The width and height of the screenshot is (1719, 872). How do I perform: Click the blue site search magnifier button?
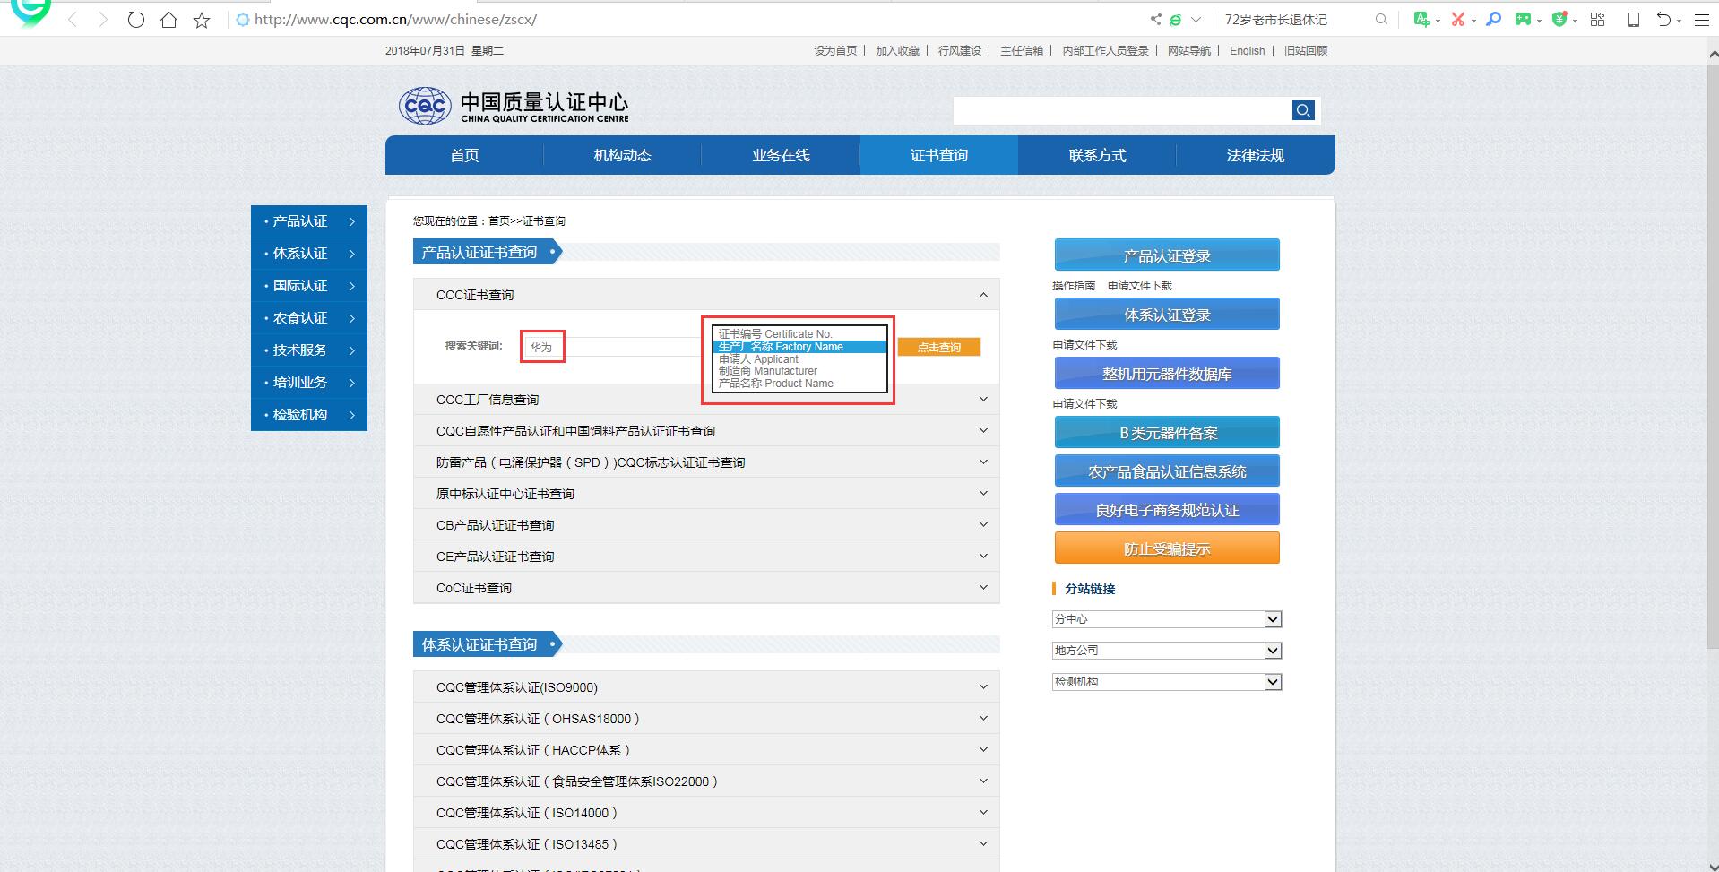(1303, 110)
